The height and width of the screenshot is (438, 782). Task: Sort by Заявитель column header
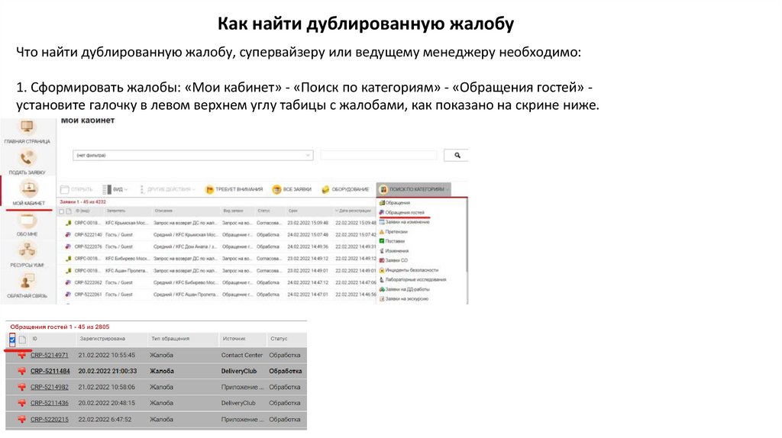coord(116,211)
